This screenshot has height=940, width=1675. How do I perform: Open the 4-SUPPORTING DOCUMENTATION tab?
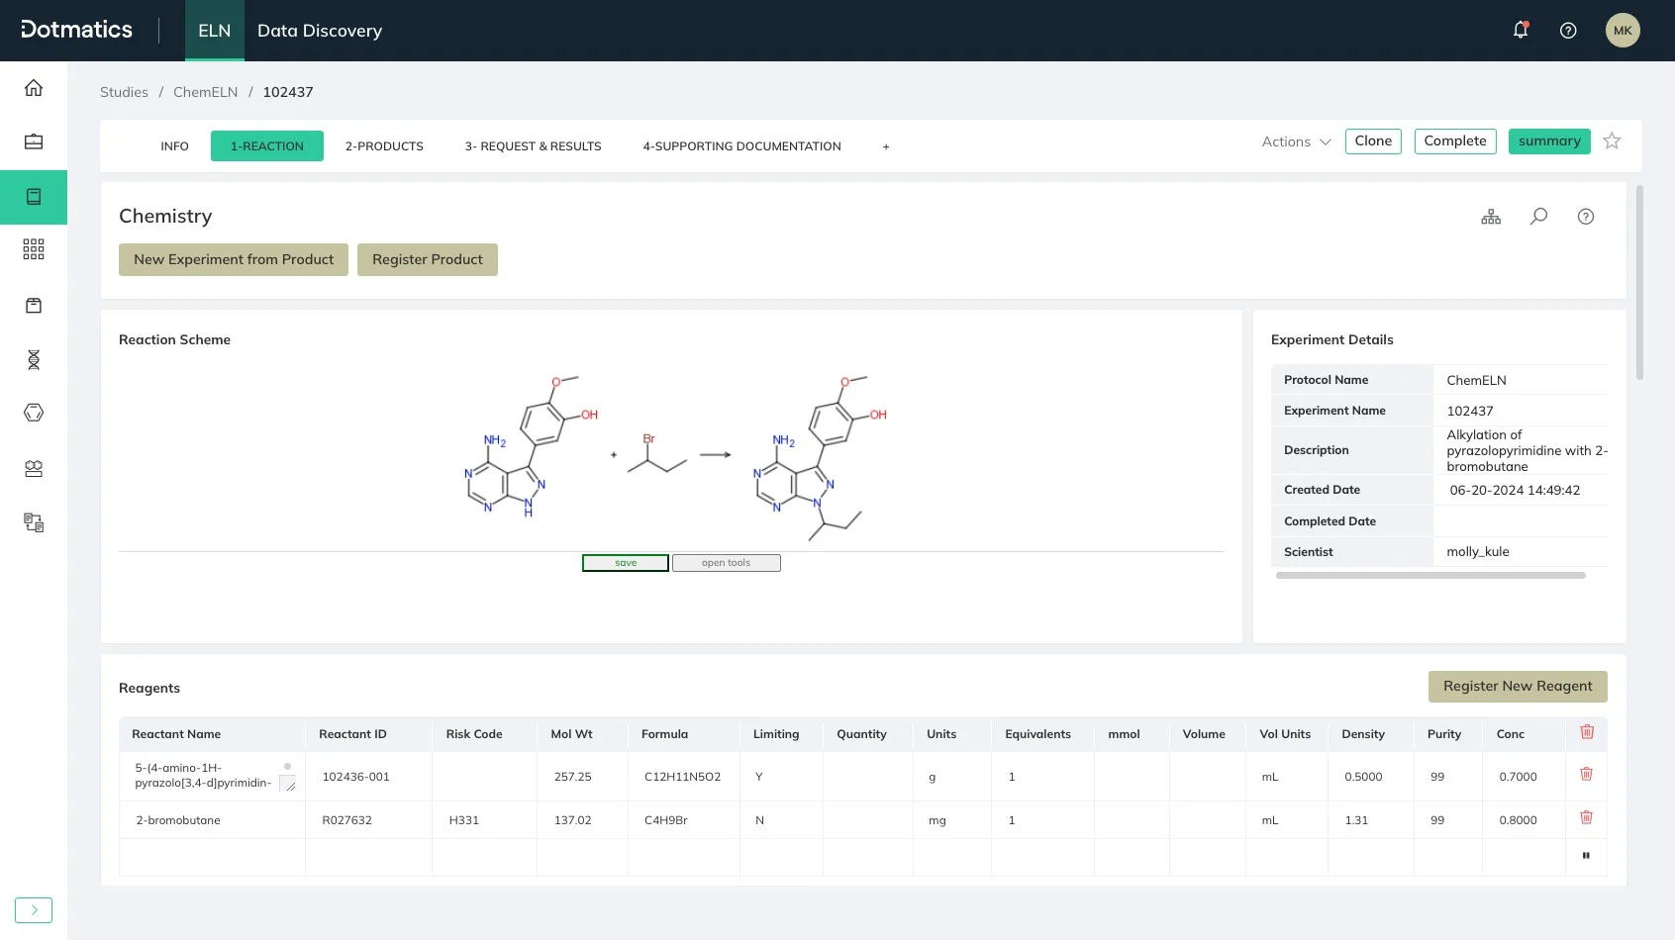[x=742, y=146]
